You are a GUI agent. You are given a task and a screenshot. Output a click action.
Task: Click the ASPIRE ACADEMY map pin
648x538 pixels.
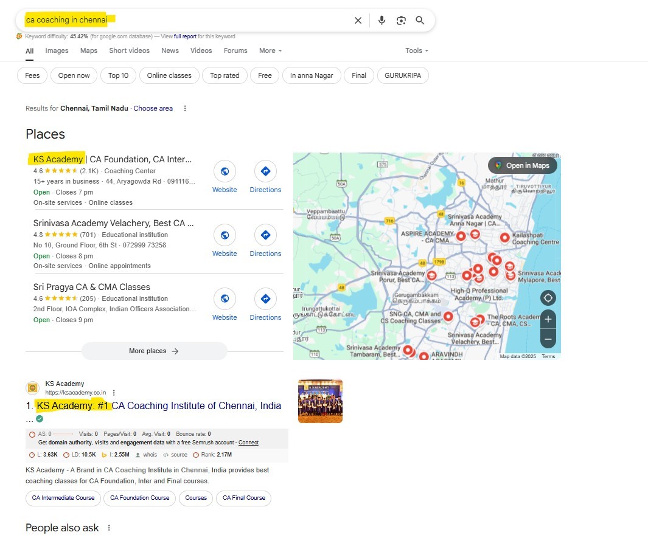click(x=461, y=236)
